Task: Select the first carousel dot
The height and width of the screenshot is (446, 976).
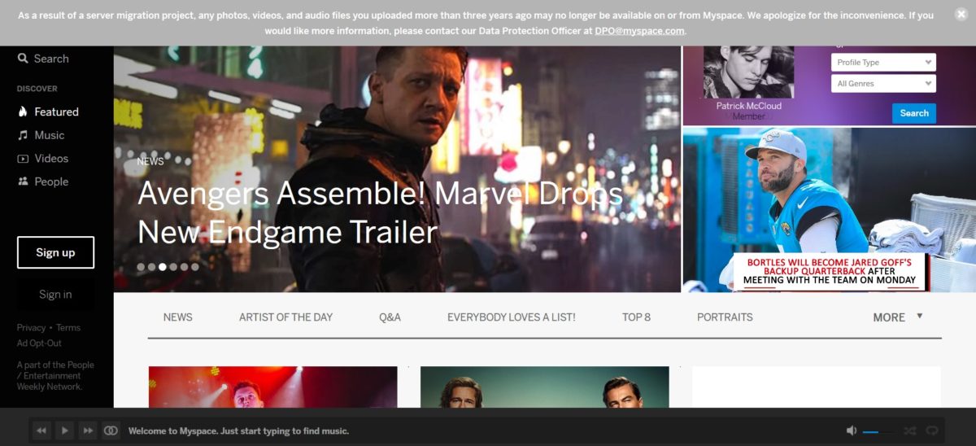Action: pyautogui.click(x=141, y=266)
